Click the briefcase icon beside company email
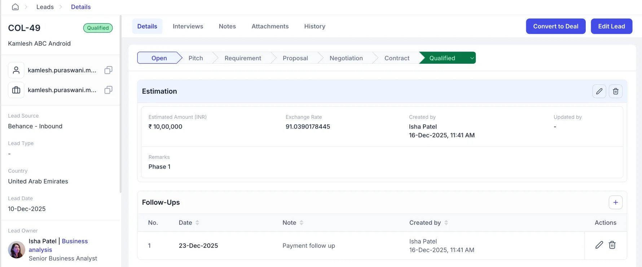Viewport: 642px width, 267px height. pos(16,90)
